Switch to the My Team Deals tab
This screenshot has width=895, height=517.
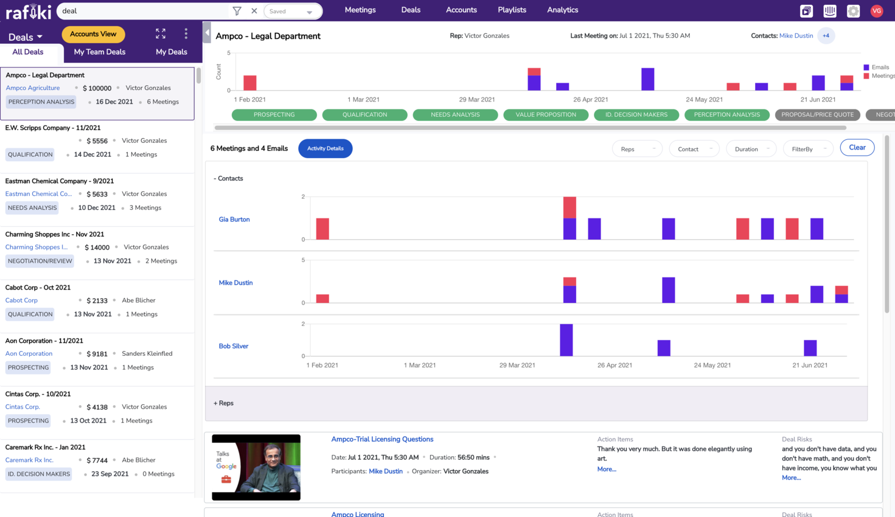pyautogui.click(x=100, y=52)
